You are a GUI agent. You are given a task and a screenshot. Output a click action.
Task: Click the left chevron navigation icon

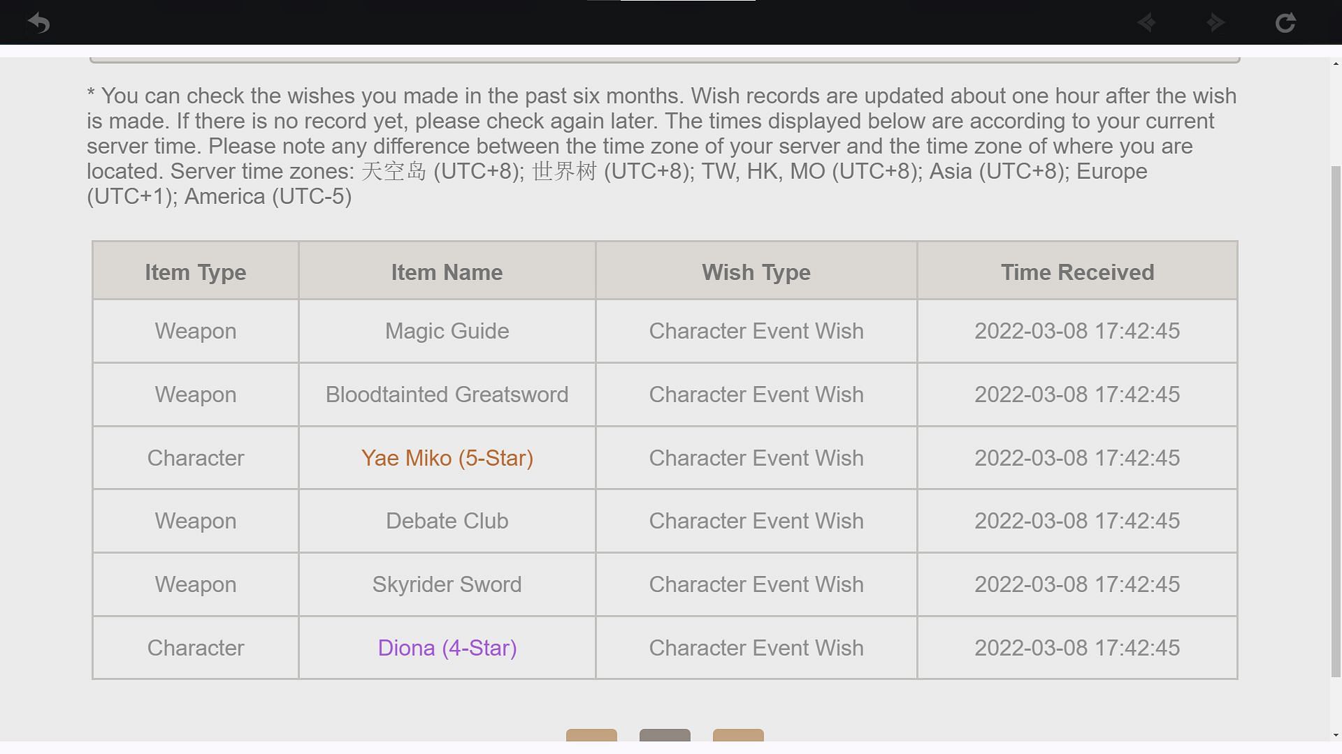1148,22
